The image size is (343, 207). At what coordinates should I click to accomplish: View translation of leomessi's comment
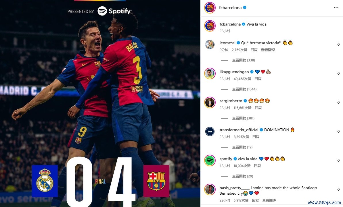pyautogui.click(x=268, y=50)
